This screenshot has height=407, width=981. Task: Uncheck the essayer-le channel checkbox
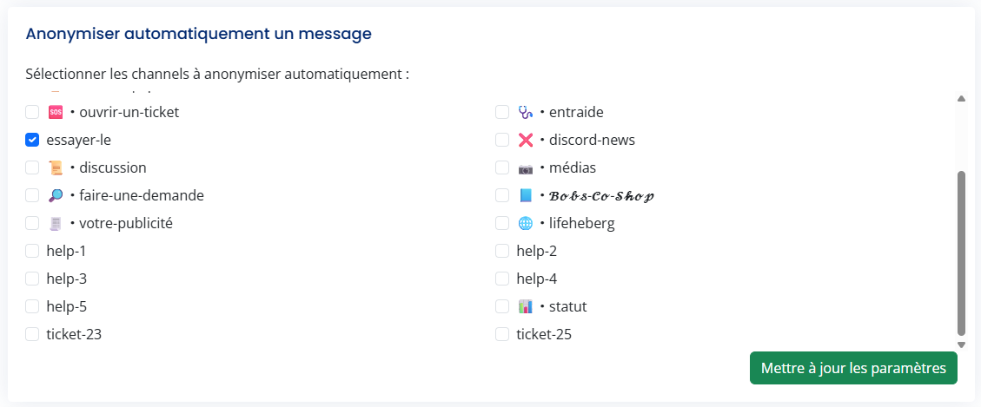pyautogui.click(x=32, y=140)
